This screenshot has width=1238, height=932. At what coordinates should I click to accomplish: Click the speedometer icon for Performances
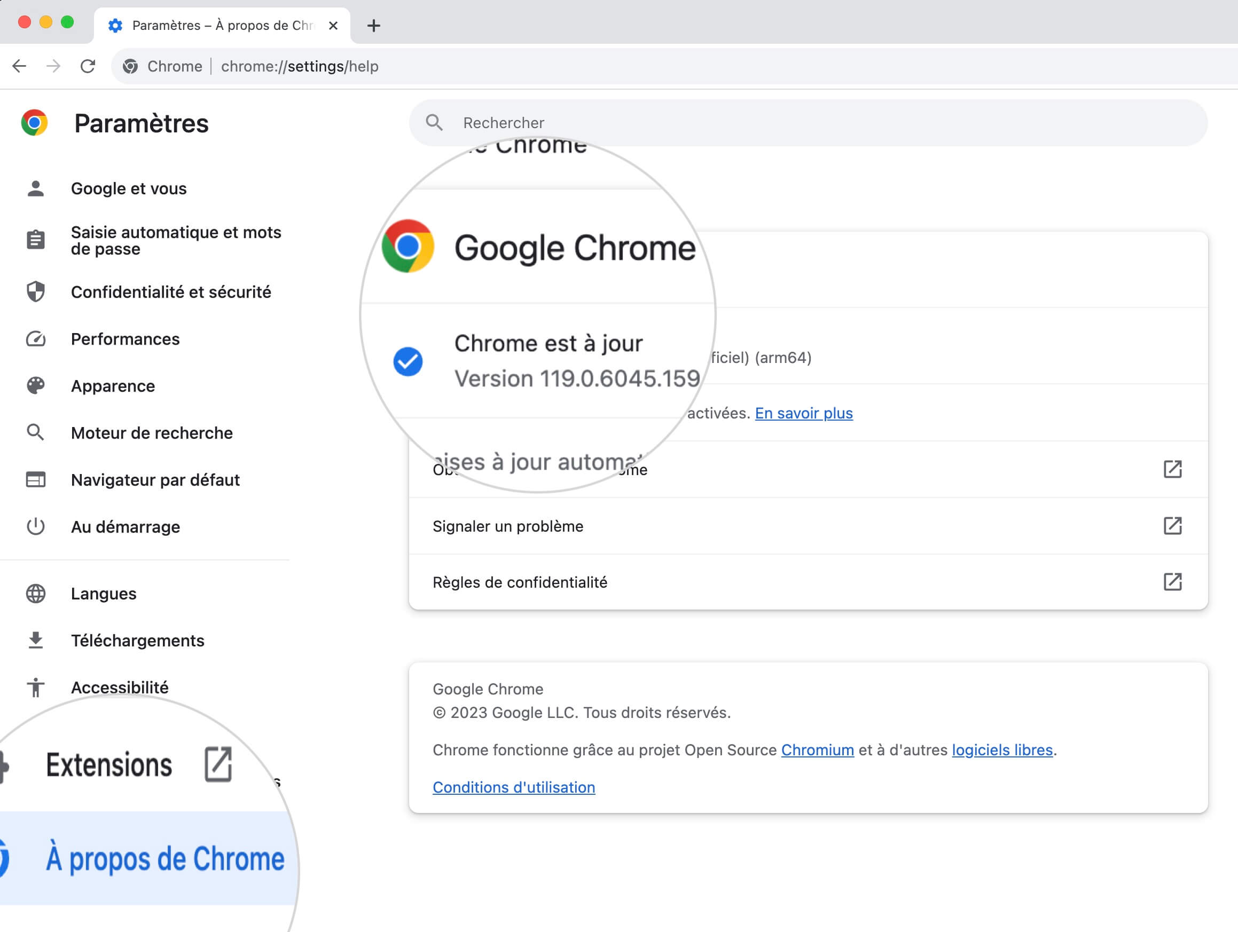36,338
